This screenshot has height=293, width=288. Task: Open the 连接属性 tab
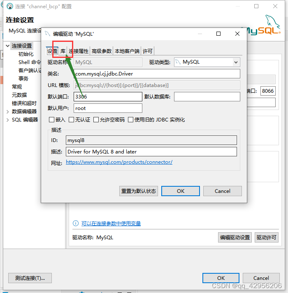click(79, 51)
